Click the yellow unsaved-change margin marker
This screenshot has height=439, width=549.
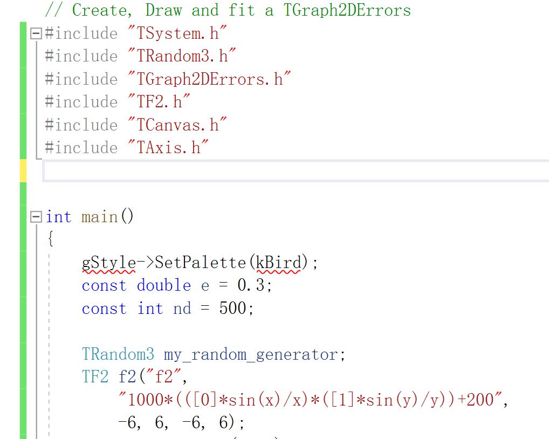pos(23,171)
